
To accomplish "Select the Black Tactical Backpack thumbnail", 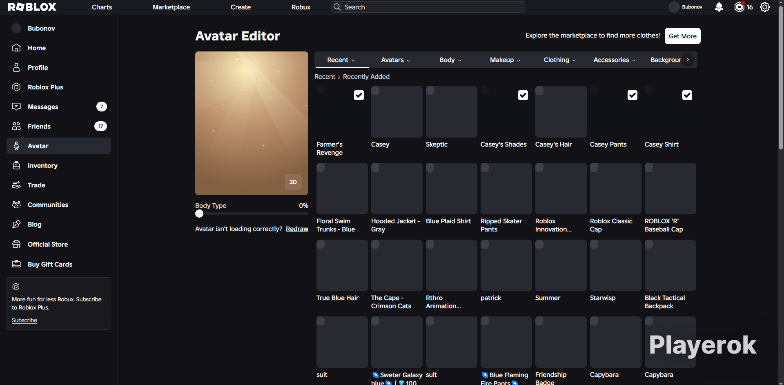I will [x=670, y=265].
